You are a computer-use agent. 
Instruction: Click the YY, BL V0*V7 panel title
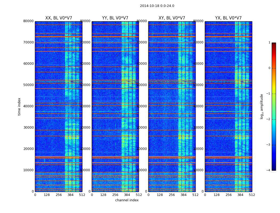(115, 18)
